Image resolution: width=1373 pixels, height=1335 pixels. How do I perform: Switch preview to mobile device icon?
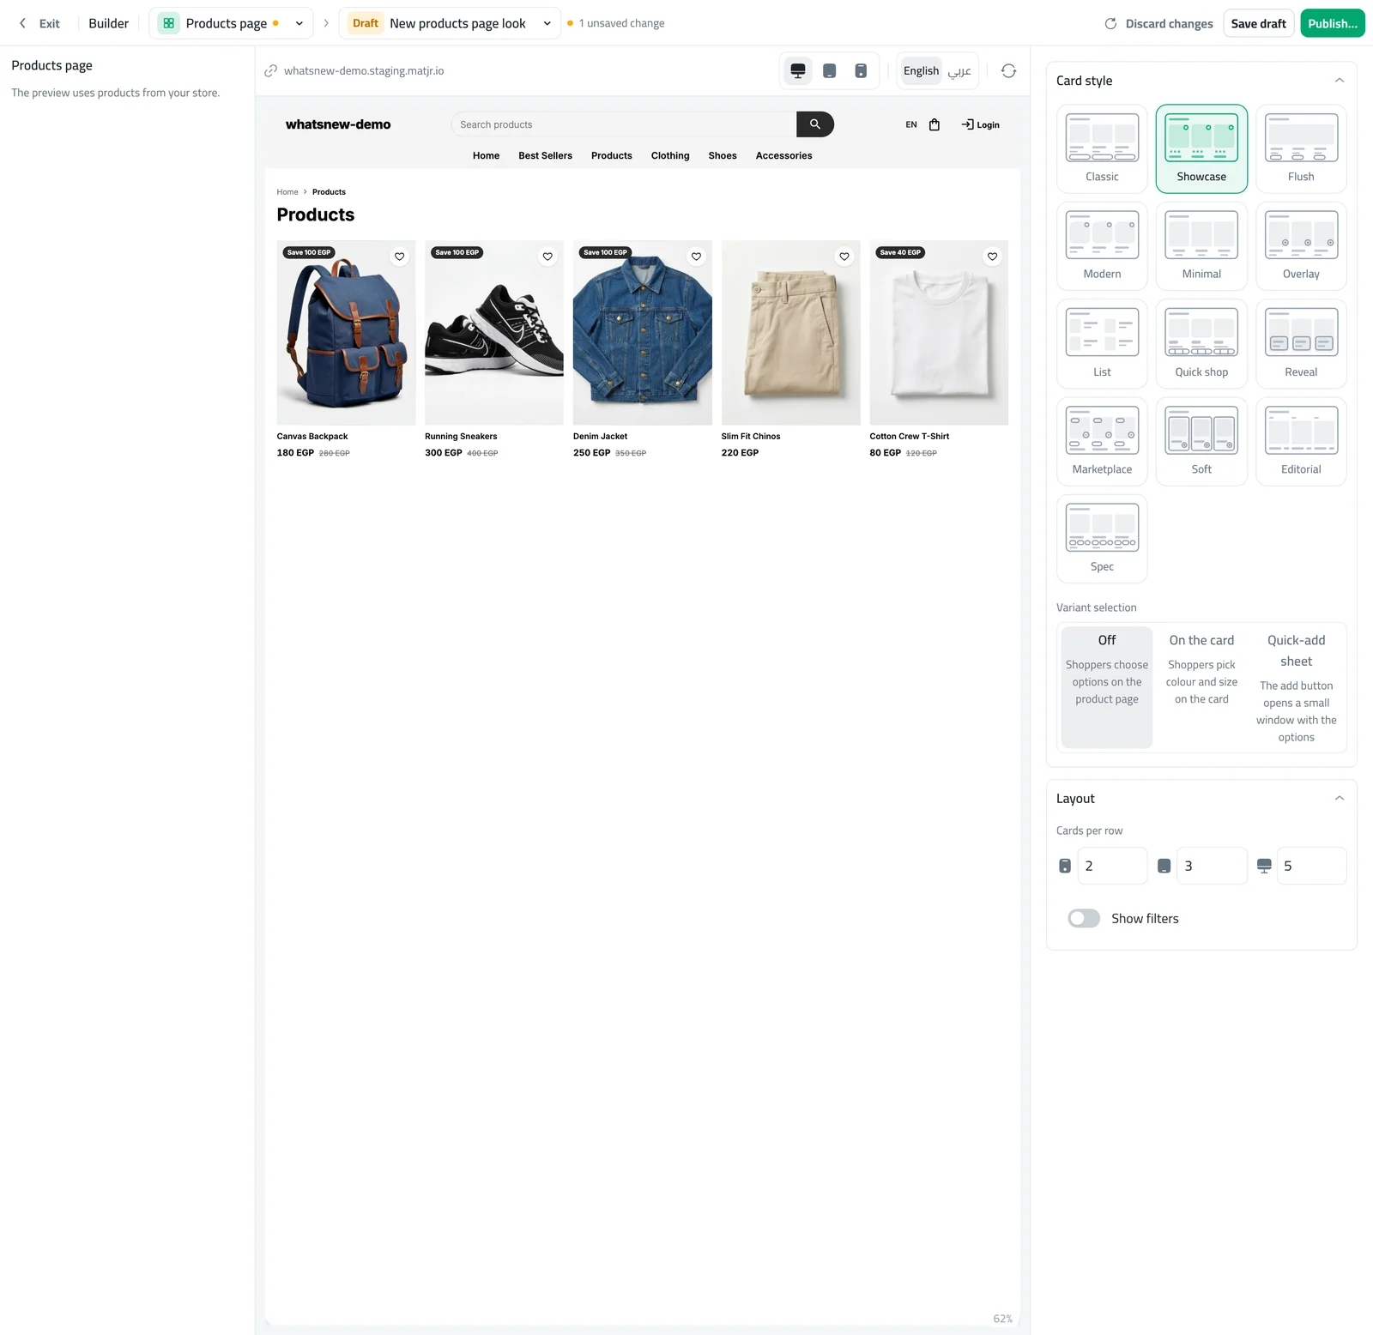point(861,71)
